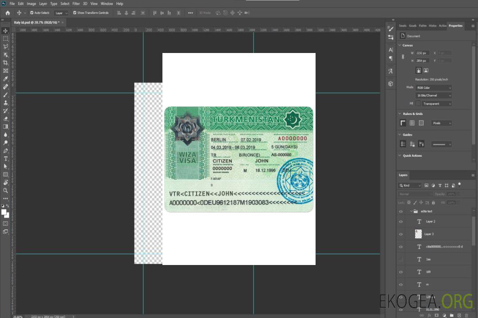
Task: Open the Filter menu
Action: (76, 4)
